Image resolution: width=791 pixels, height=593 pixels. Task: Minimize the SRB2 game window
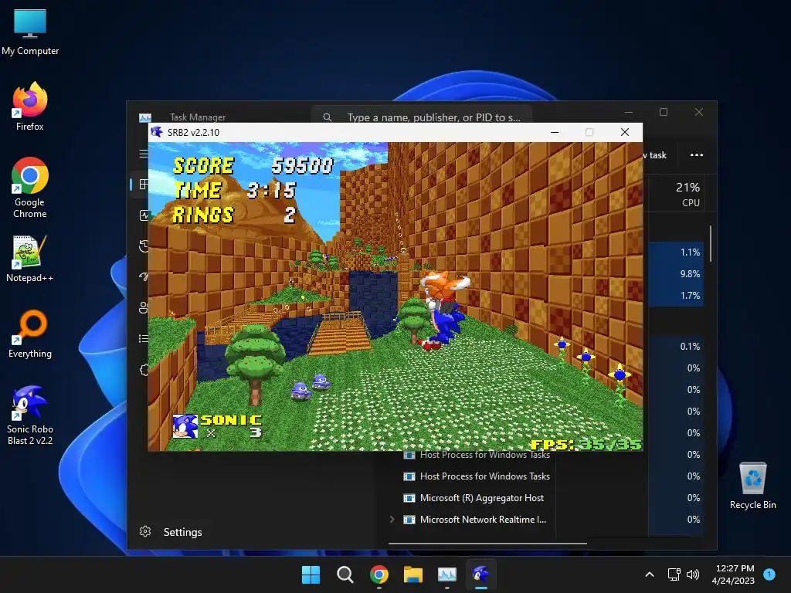[x=555, y=132]
